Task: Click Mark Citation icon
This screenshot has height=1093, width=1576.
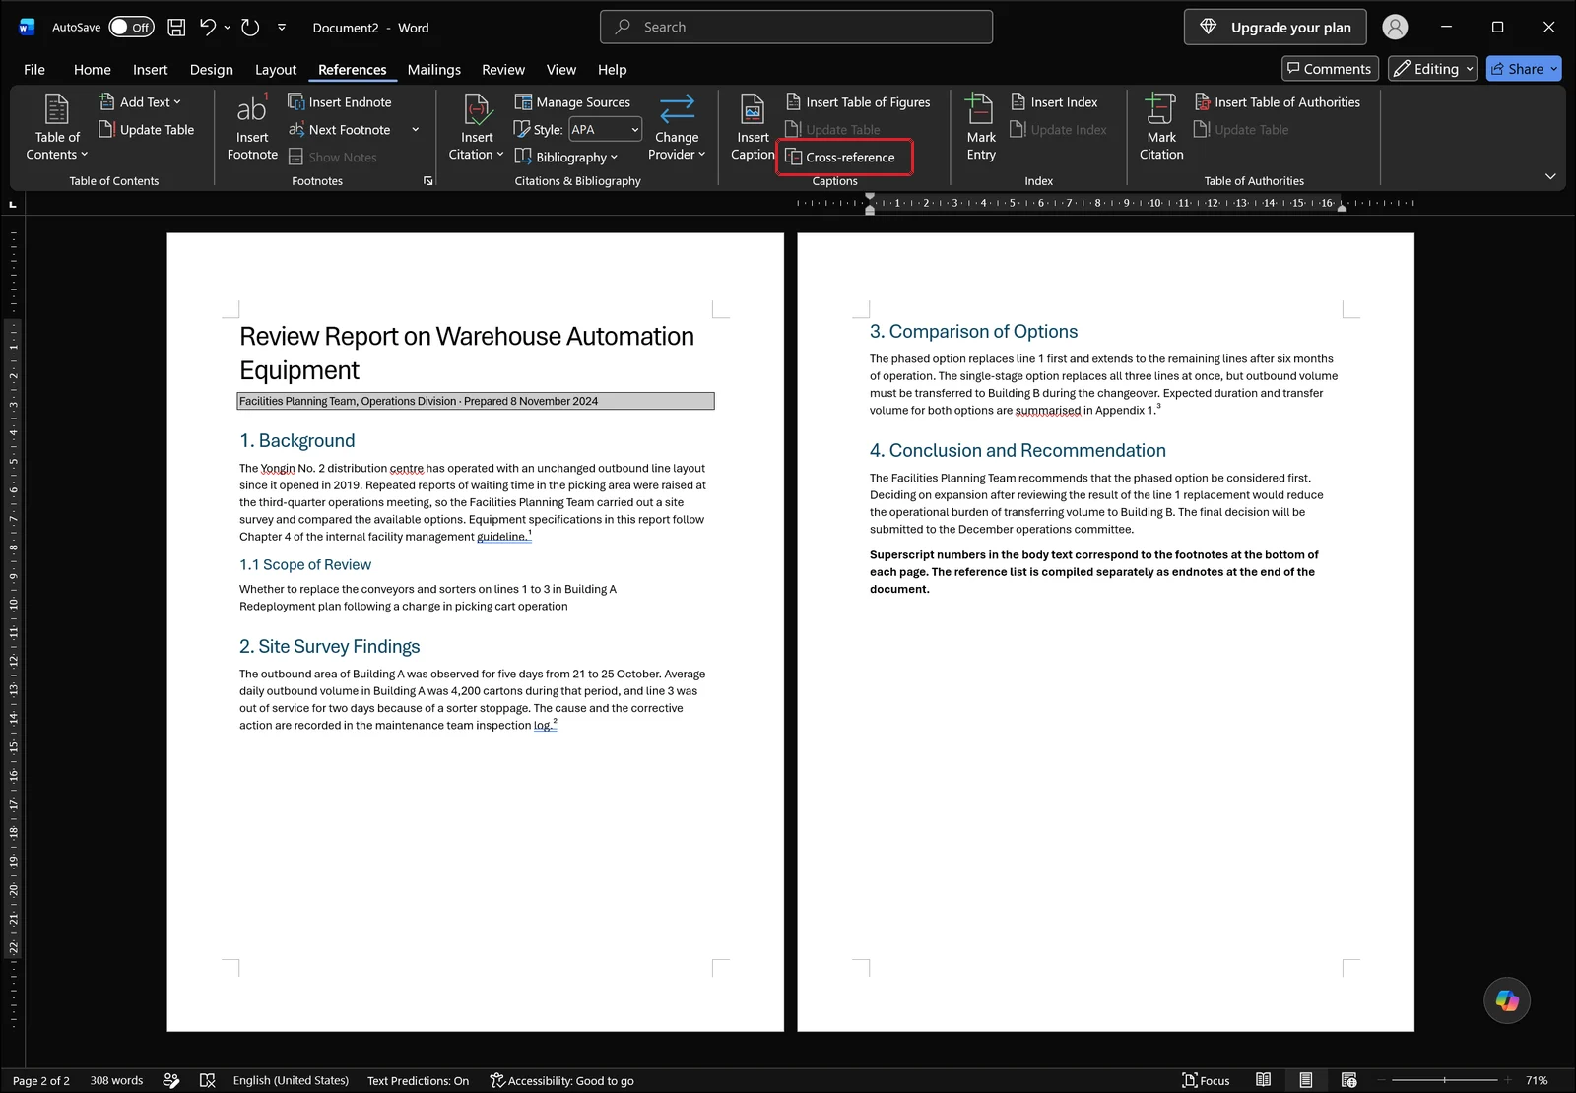Action: tap(1160, 109)
